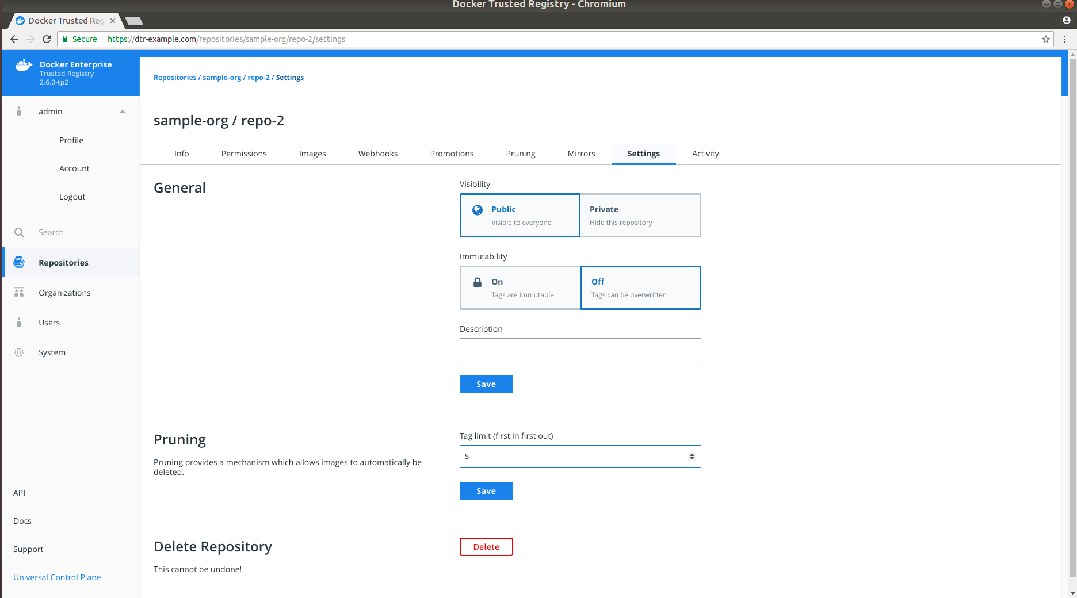Set visibility to Private

(640, 215)
